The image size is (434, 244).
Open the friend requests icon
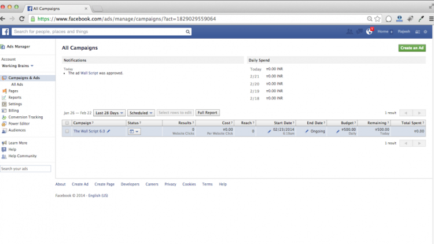pos(350,32)
